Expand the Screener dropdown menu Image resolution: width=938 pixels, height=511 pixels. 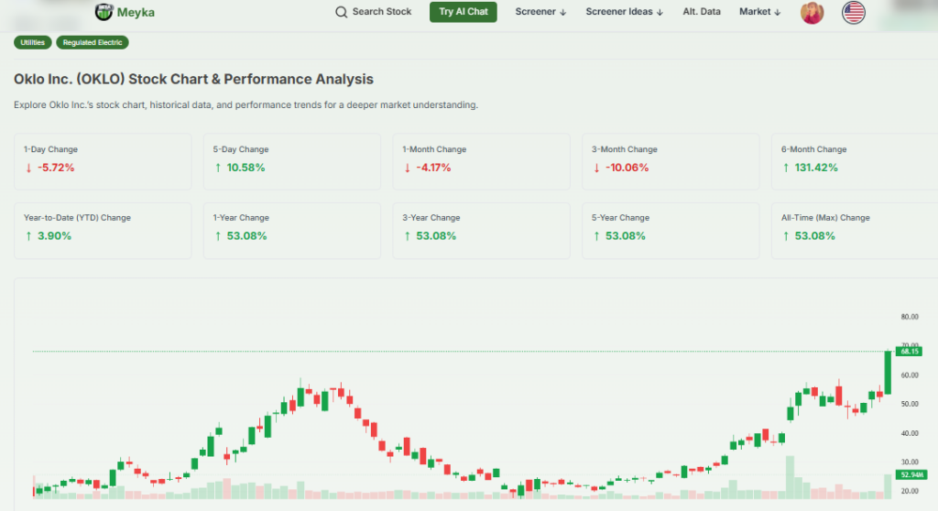(540, 12)
